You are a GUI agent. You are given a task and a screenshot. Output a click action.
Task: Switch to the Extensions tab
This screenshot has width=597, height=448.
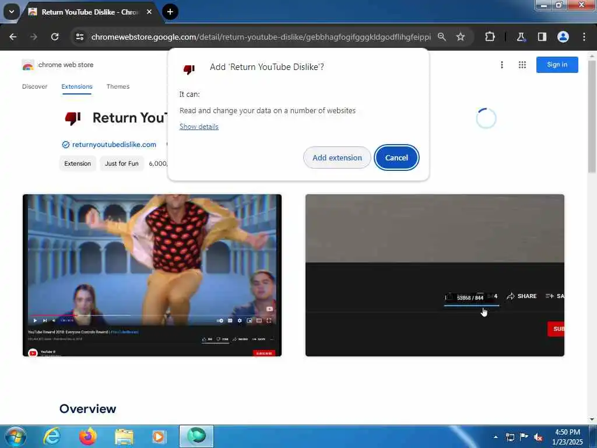[77, 86]
